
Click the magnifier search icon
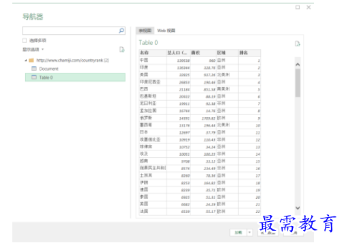(x=122, y=31)
